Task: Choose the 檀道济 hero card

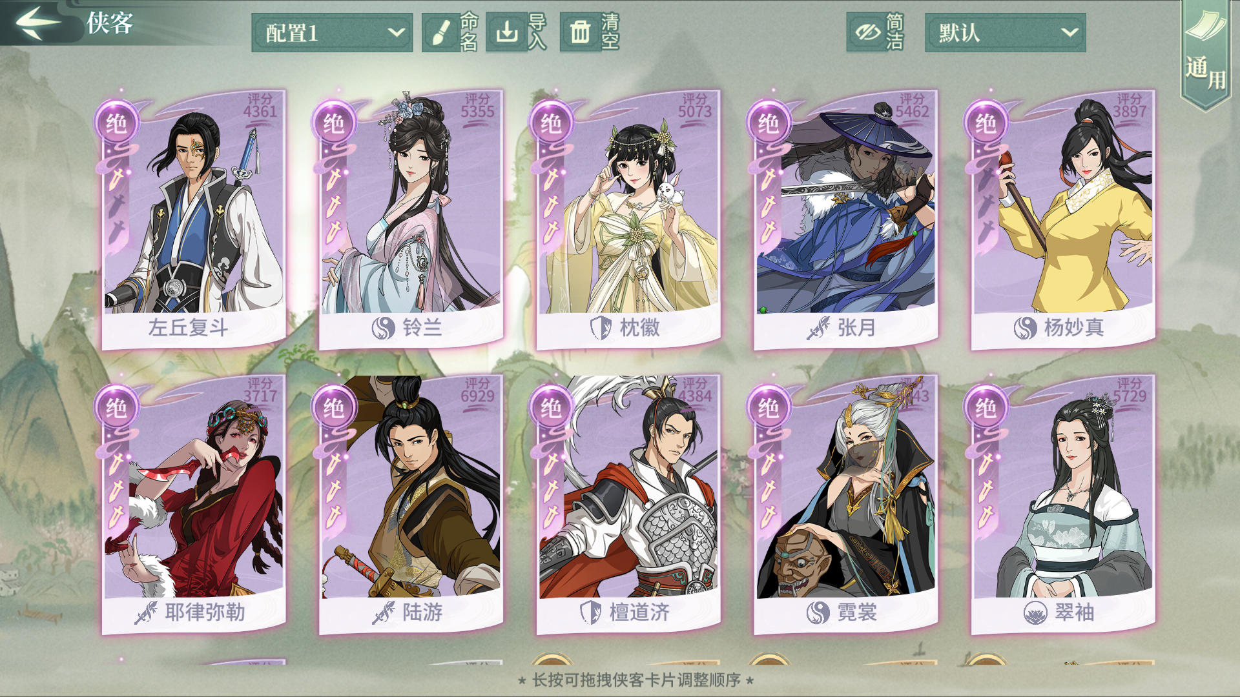Action: 628,505
